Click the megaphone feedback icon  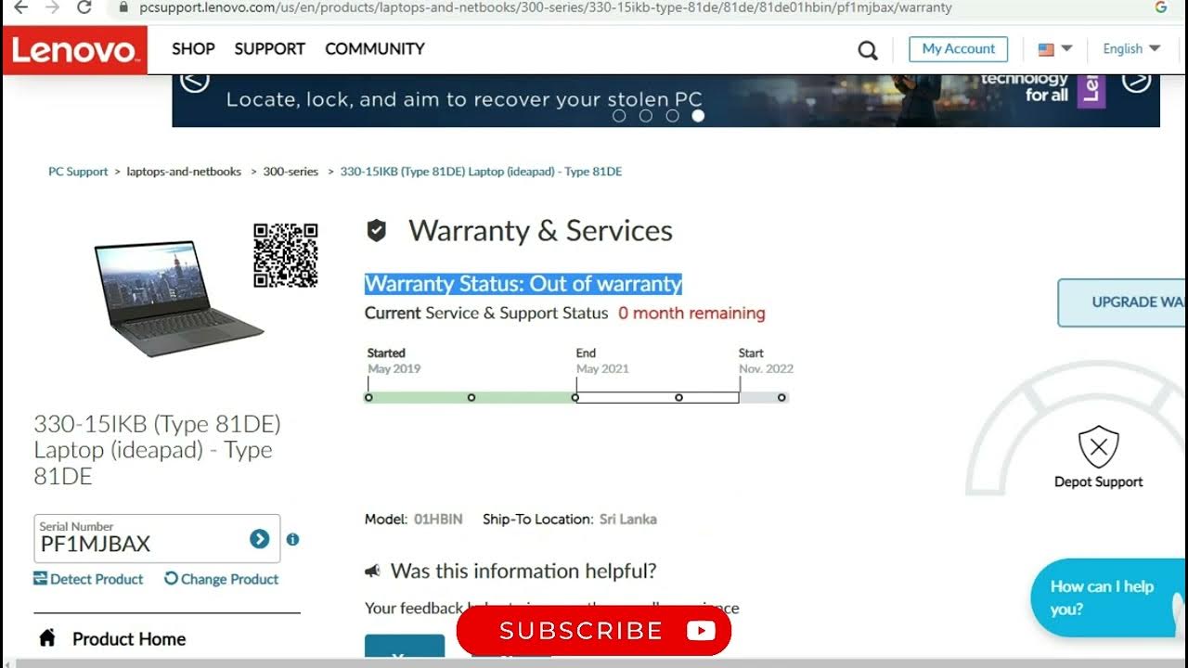(373, 572)
